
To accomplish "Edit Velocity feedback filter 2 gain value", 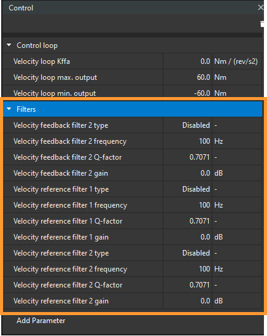I will pos(187,173).
